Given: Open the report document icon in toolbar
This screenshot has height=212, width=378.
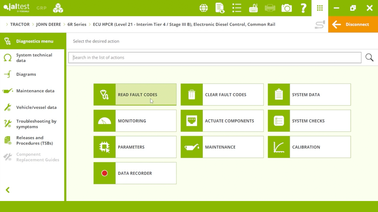Looking at the screenshot, I should tap(220, 8).
